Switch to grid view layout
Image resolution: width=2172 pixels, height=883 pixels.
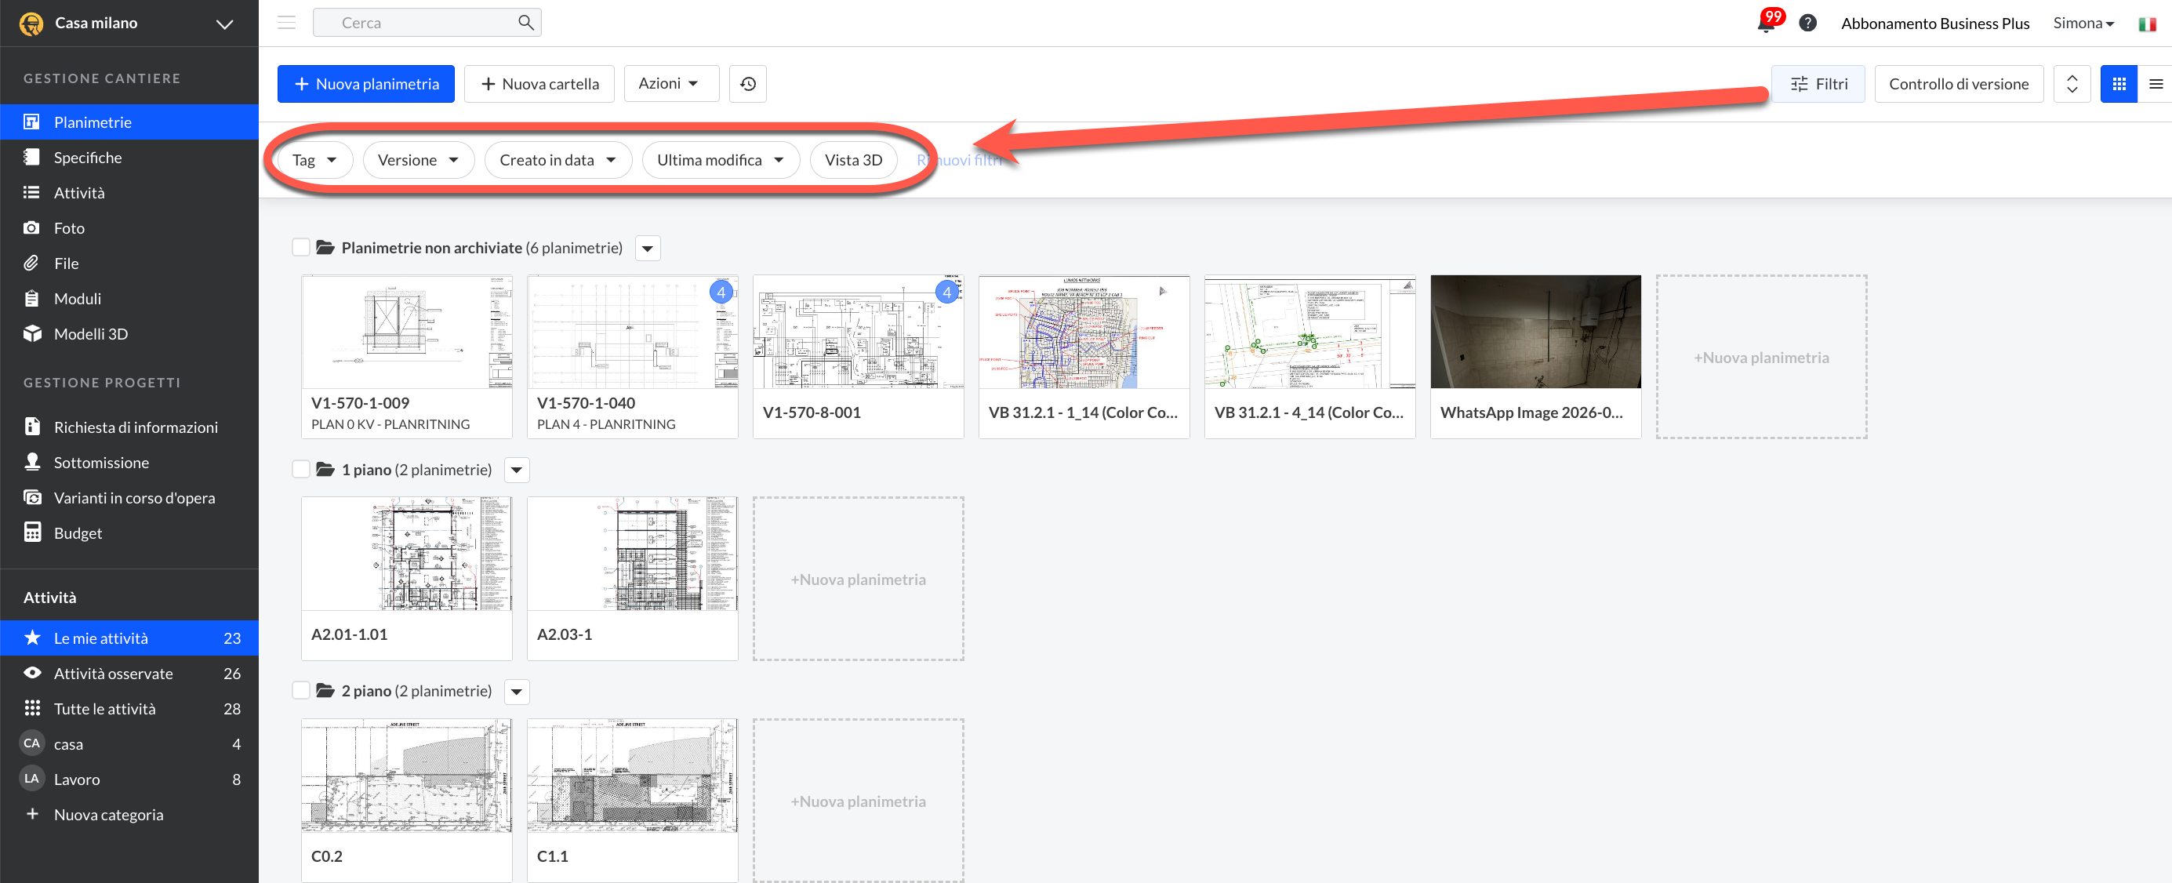click(x=2118, y=83)
